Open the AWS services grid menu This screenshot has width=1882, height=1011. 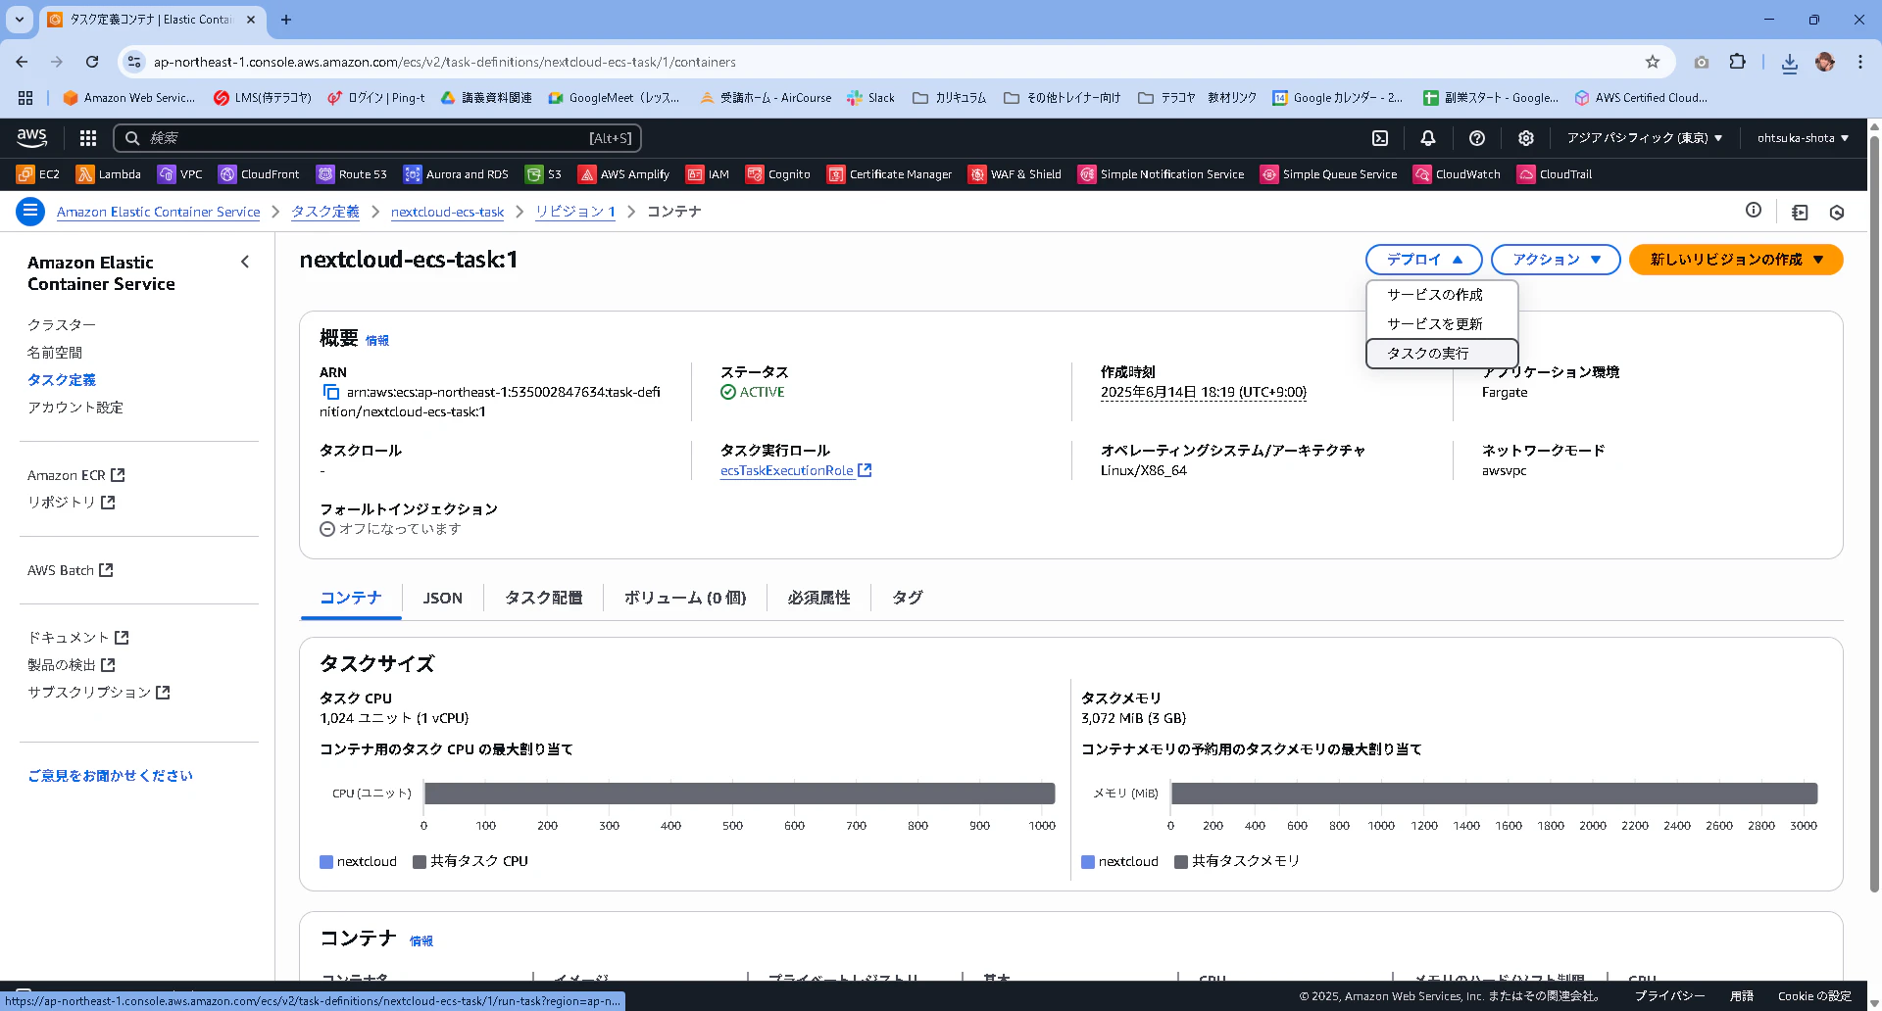click(88, 138)
